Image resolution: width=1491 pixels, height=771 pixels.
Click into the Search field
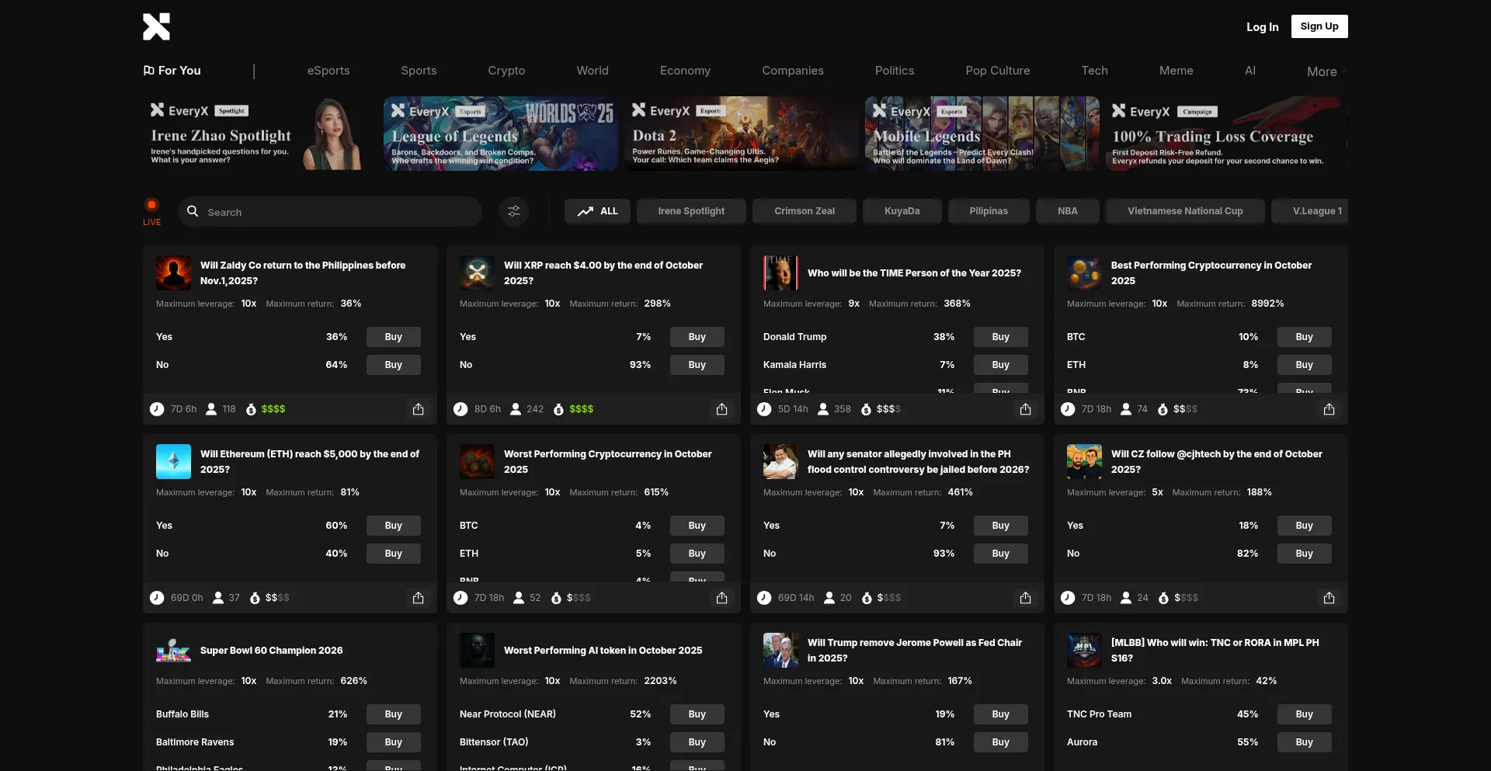334,212
